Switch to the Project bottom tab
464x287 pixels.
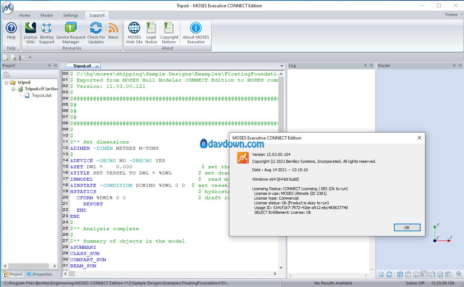click(13, 274)
